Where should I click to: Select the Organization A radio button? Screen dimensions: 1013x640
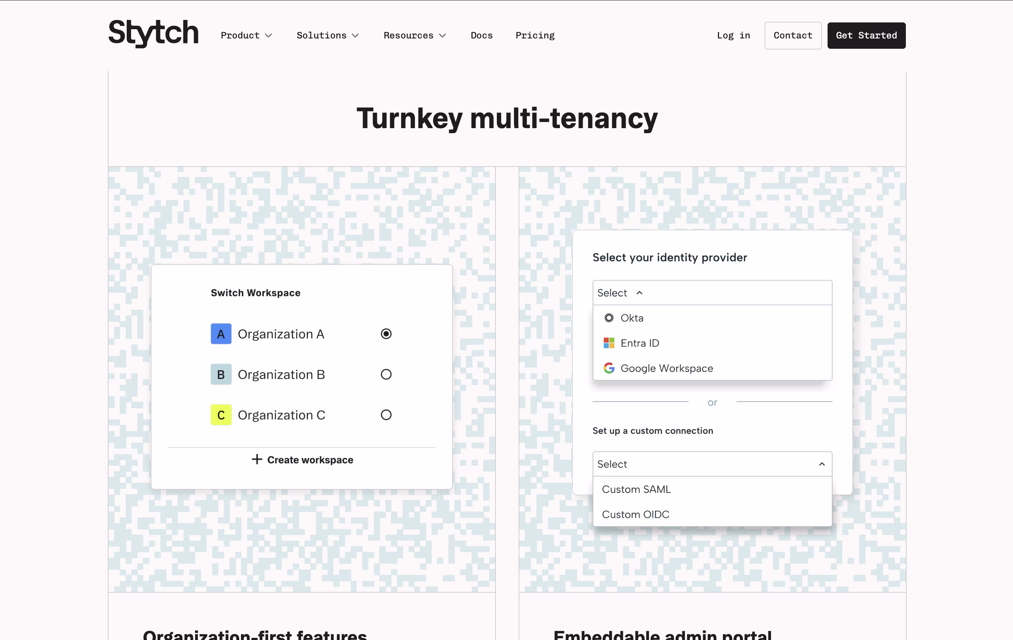(386, 334)
